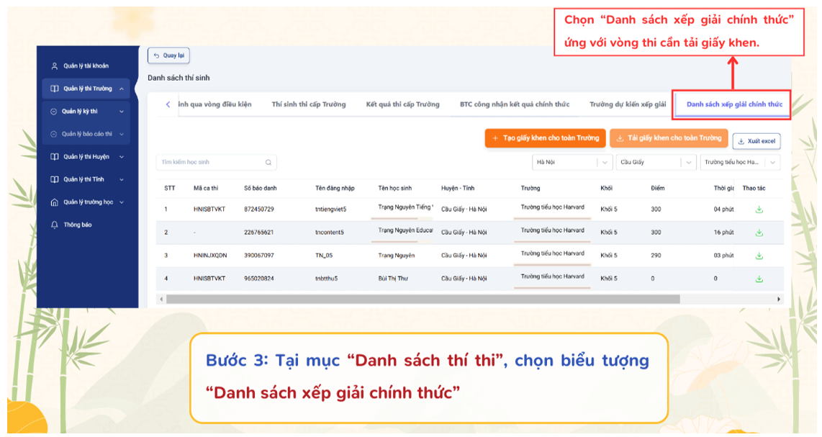Collapse the Quản lý thi Trường section
The image size is (822, 437).
point(121,89)
